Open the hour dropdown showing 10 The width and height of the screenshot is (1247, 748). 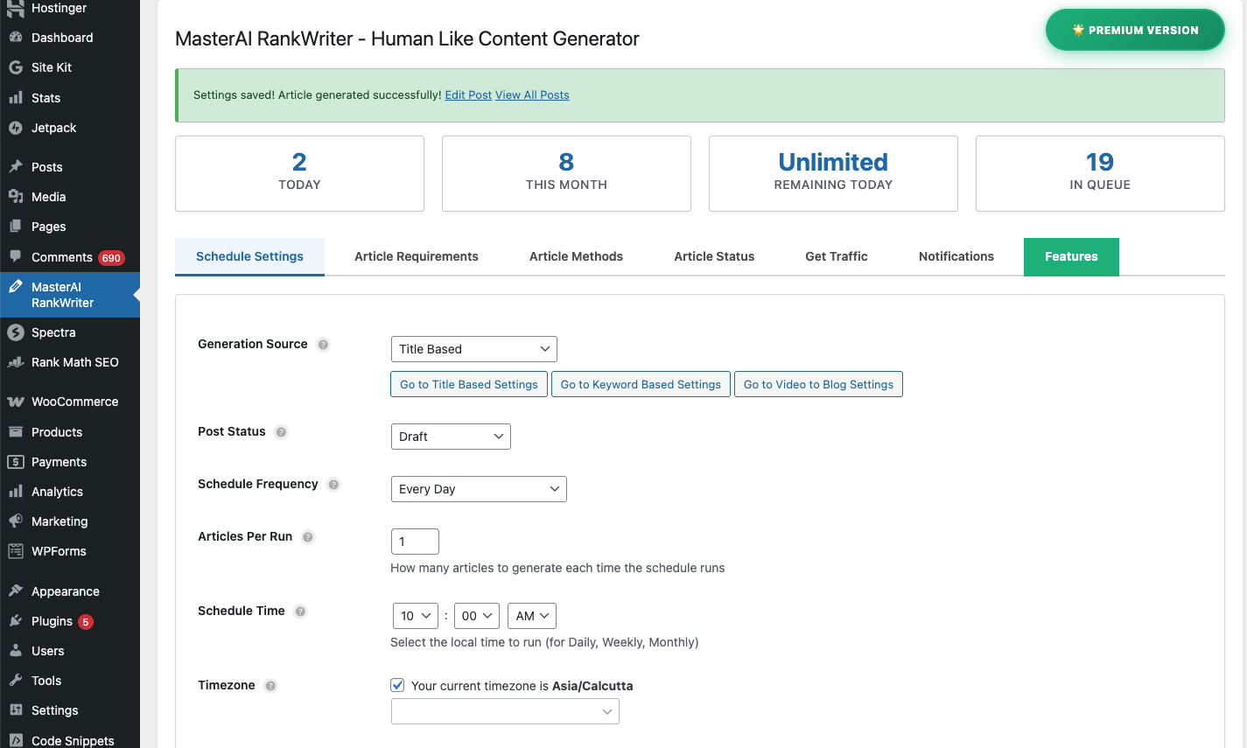416,616
